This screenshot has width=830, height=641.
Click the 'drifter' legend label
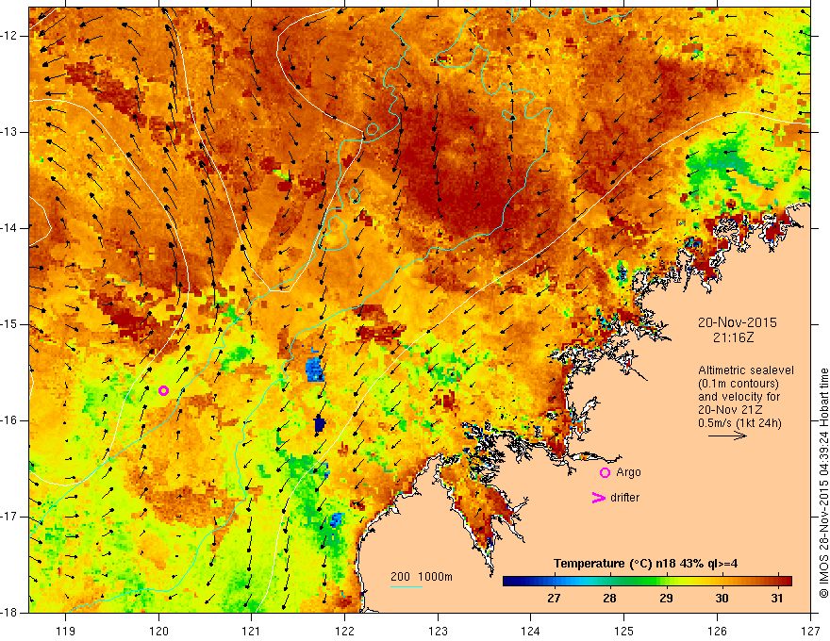pyautogui.click(x=624, y=498)
